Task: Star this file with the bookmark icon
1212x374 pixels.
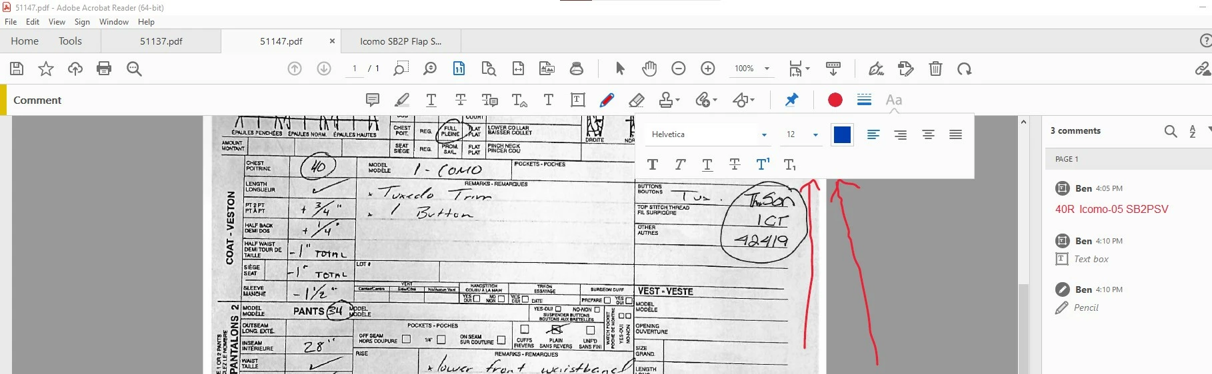Action: 46,69
